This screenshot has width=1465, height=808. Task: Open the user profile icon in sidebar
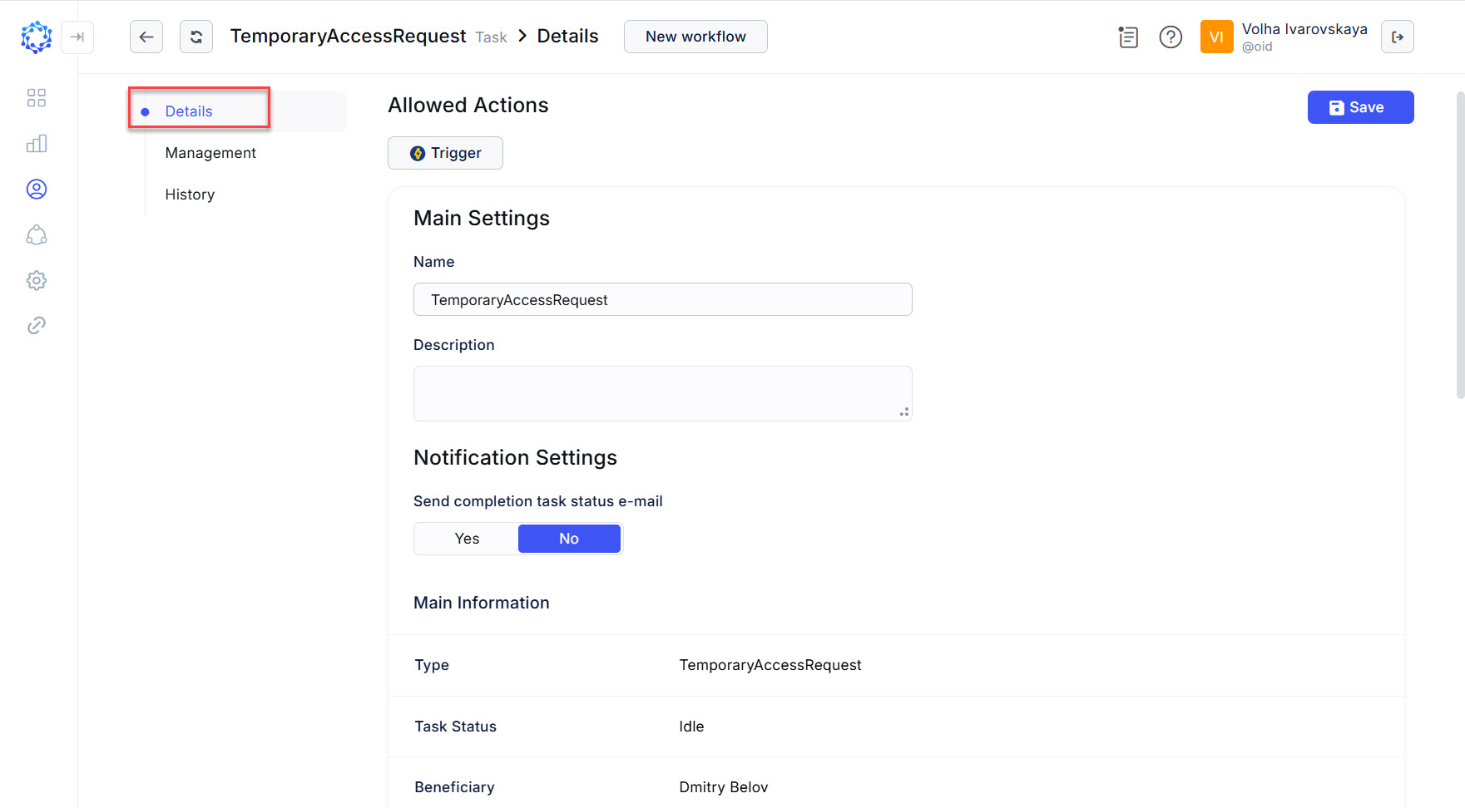(36, 190)
